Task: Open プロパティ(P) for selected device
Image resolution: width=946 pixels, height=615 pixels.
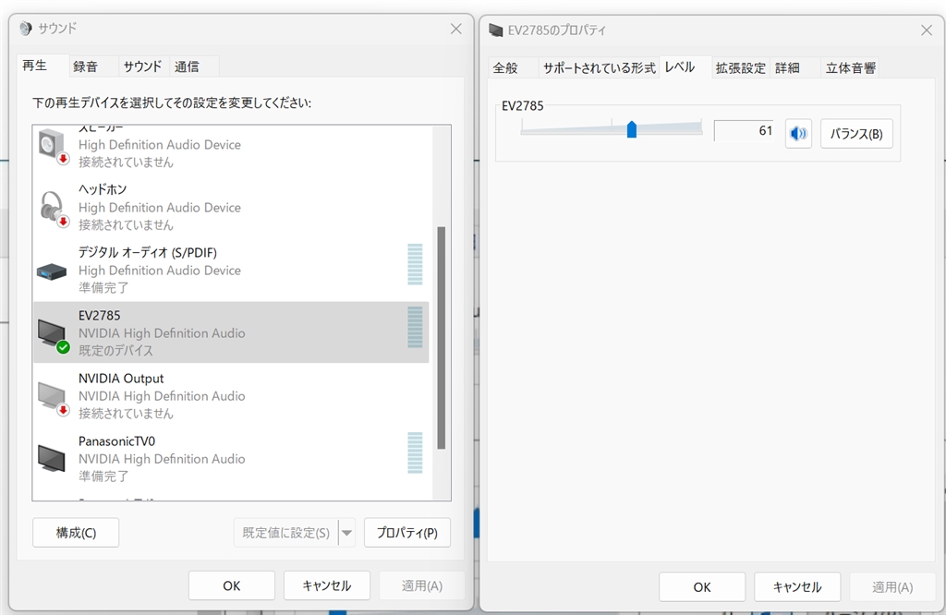Action: click(x=407, y=533)
